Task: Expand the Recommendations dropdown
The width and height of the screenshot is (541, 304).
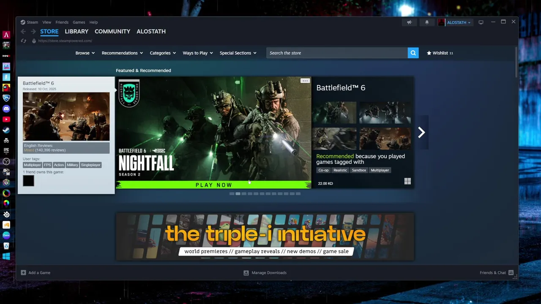Action: (x=122, y=53)
